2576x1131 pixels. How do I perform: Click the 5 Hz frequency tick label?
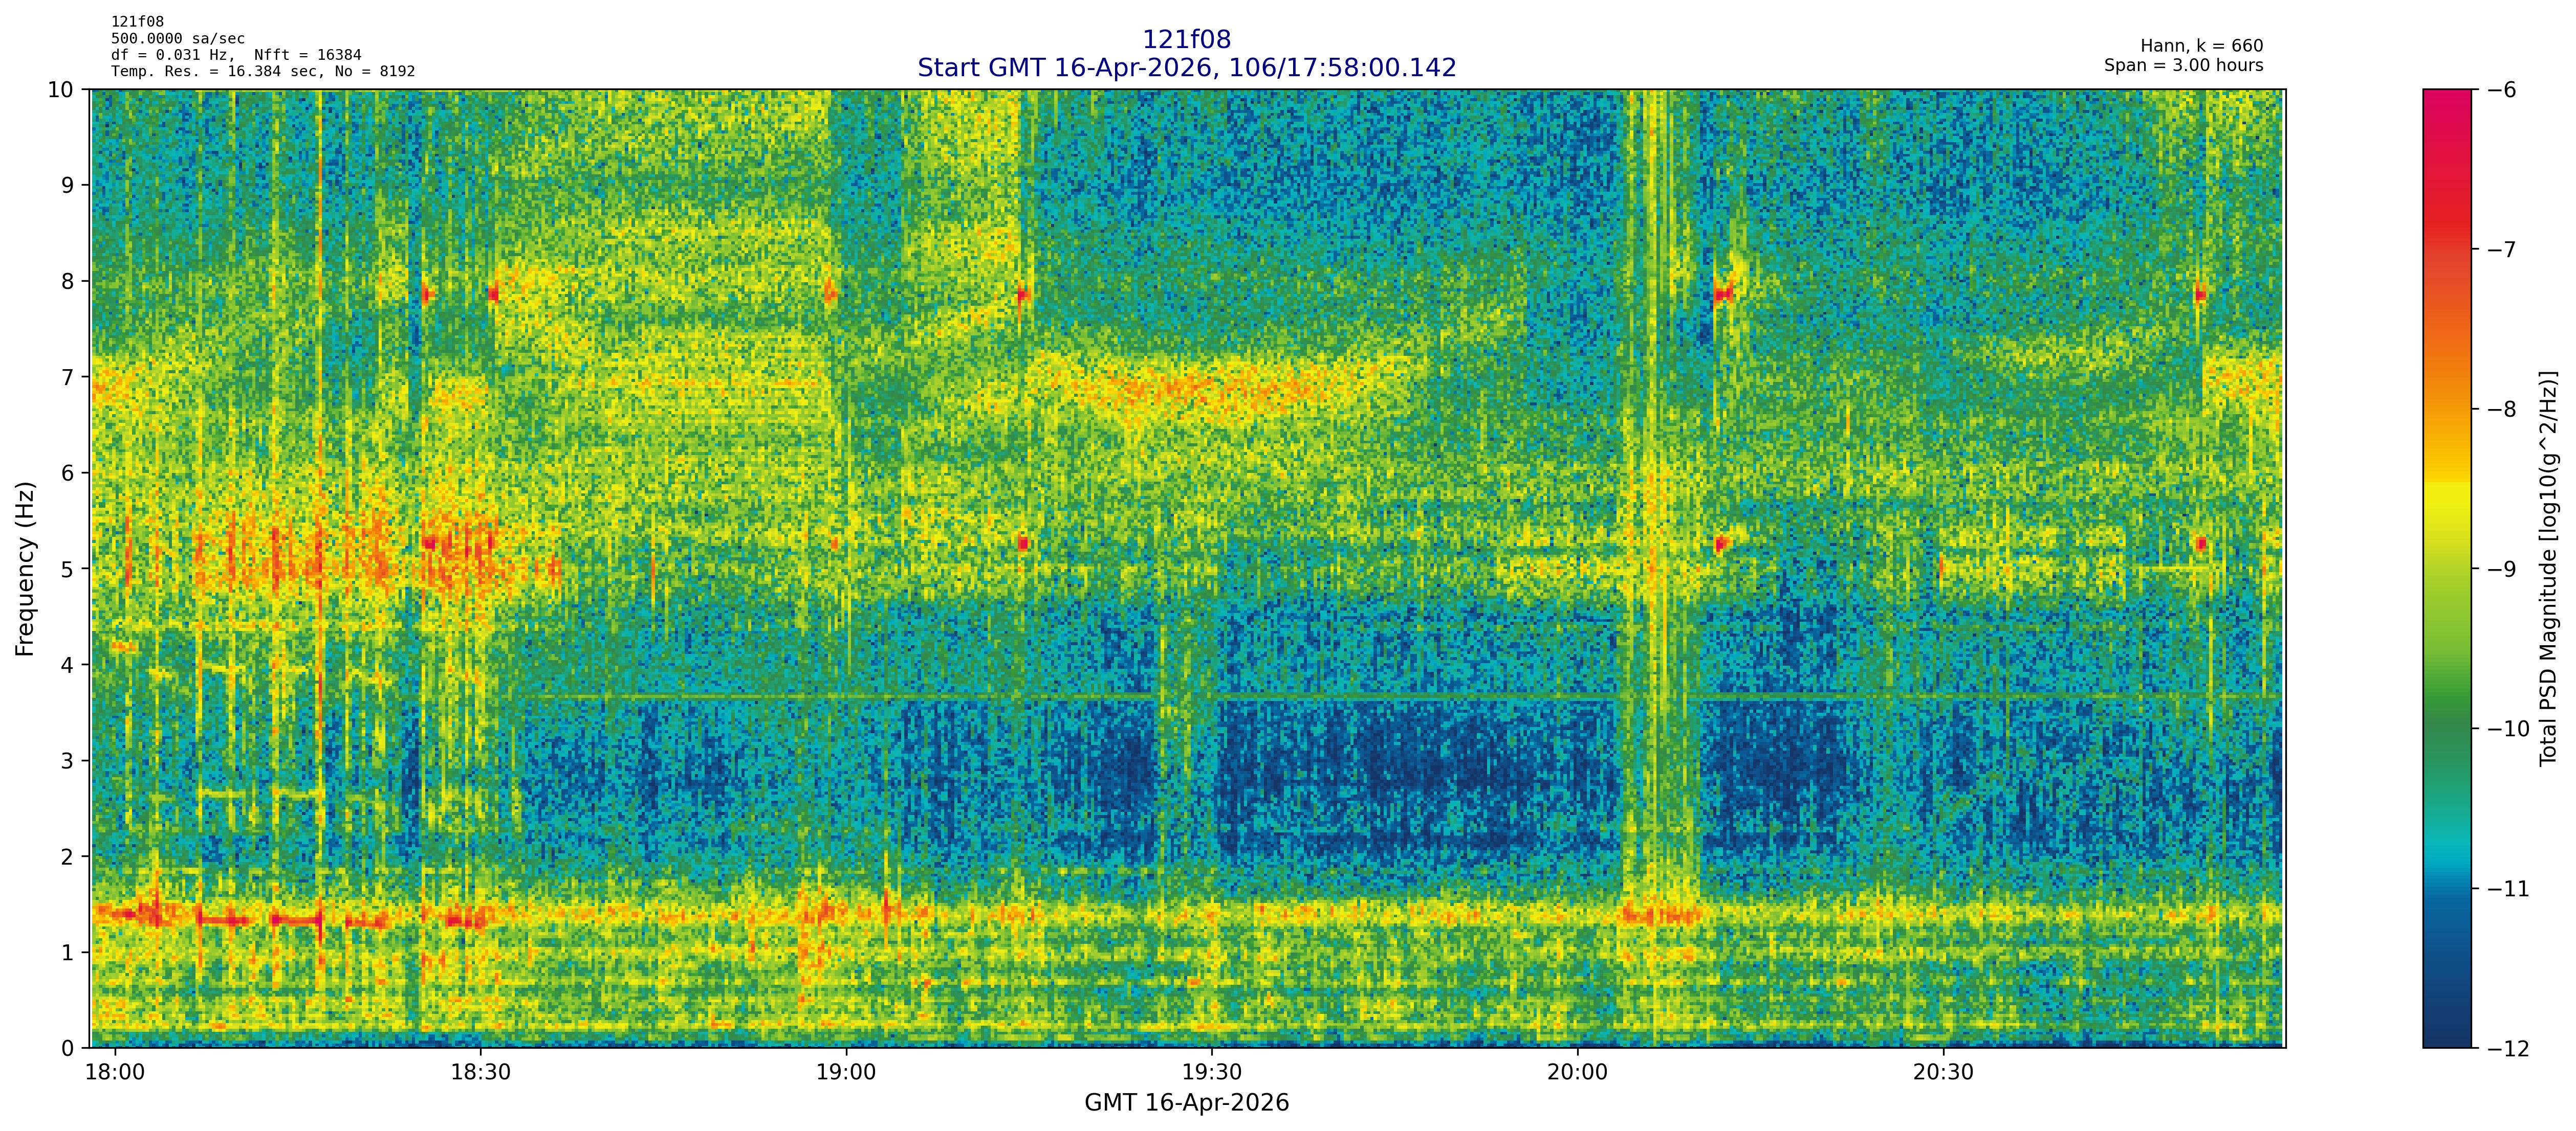67,570
